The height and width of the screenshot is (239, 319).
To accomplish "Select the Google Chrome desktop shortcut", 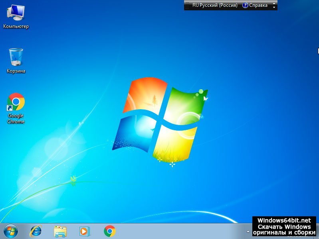I will (x=16, y=102).
